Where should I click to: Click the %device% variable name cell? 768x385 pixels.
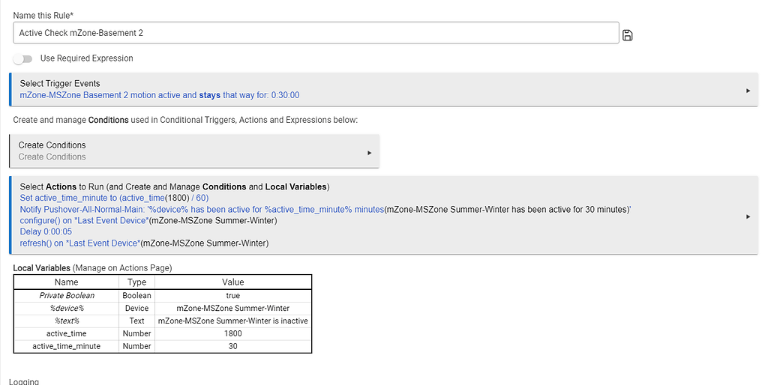66,309
